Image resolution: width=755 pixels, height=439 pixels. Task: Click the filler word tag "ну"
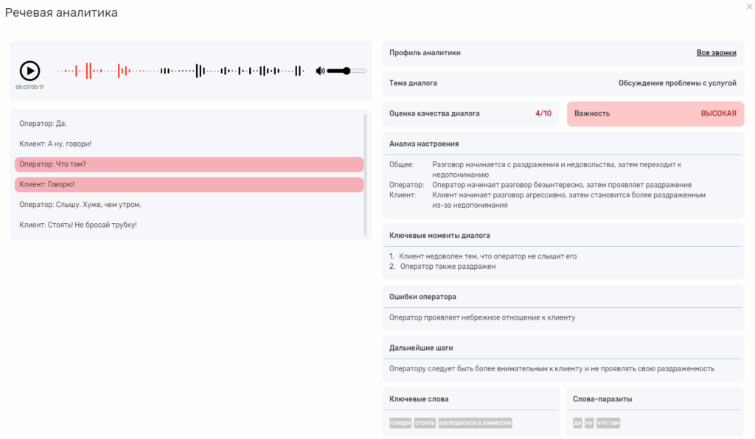[589, 423]
